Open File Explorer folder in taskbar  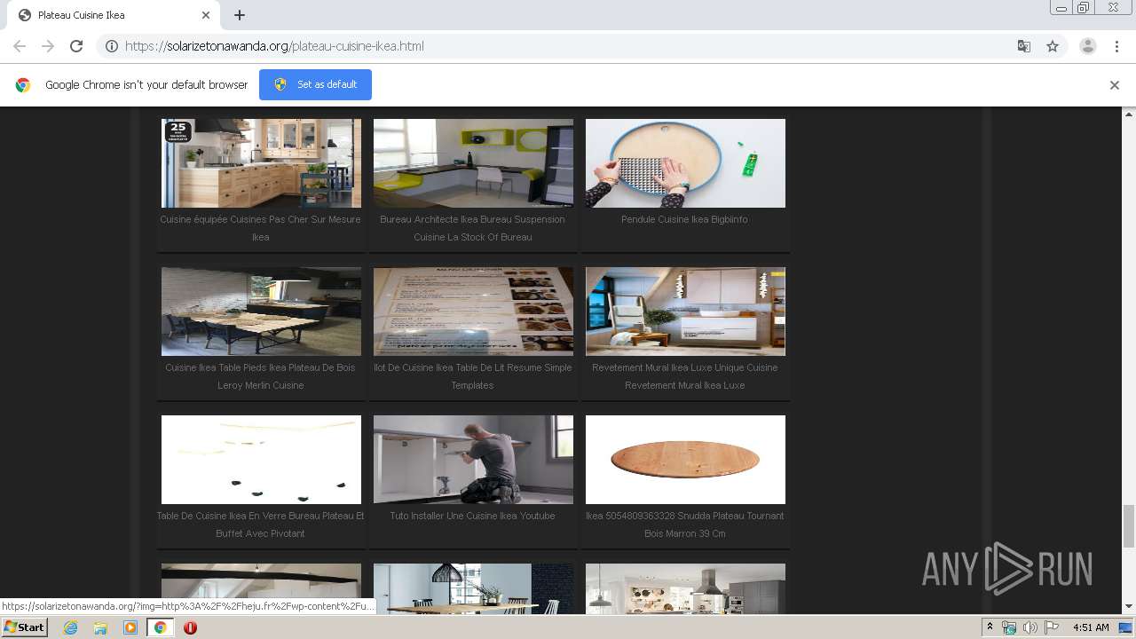(100, 627)
